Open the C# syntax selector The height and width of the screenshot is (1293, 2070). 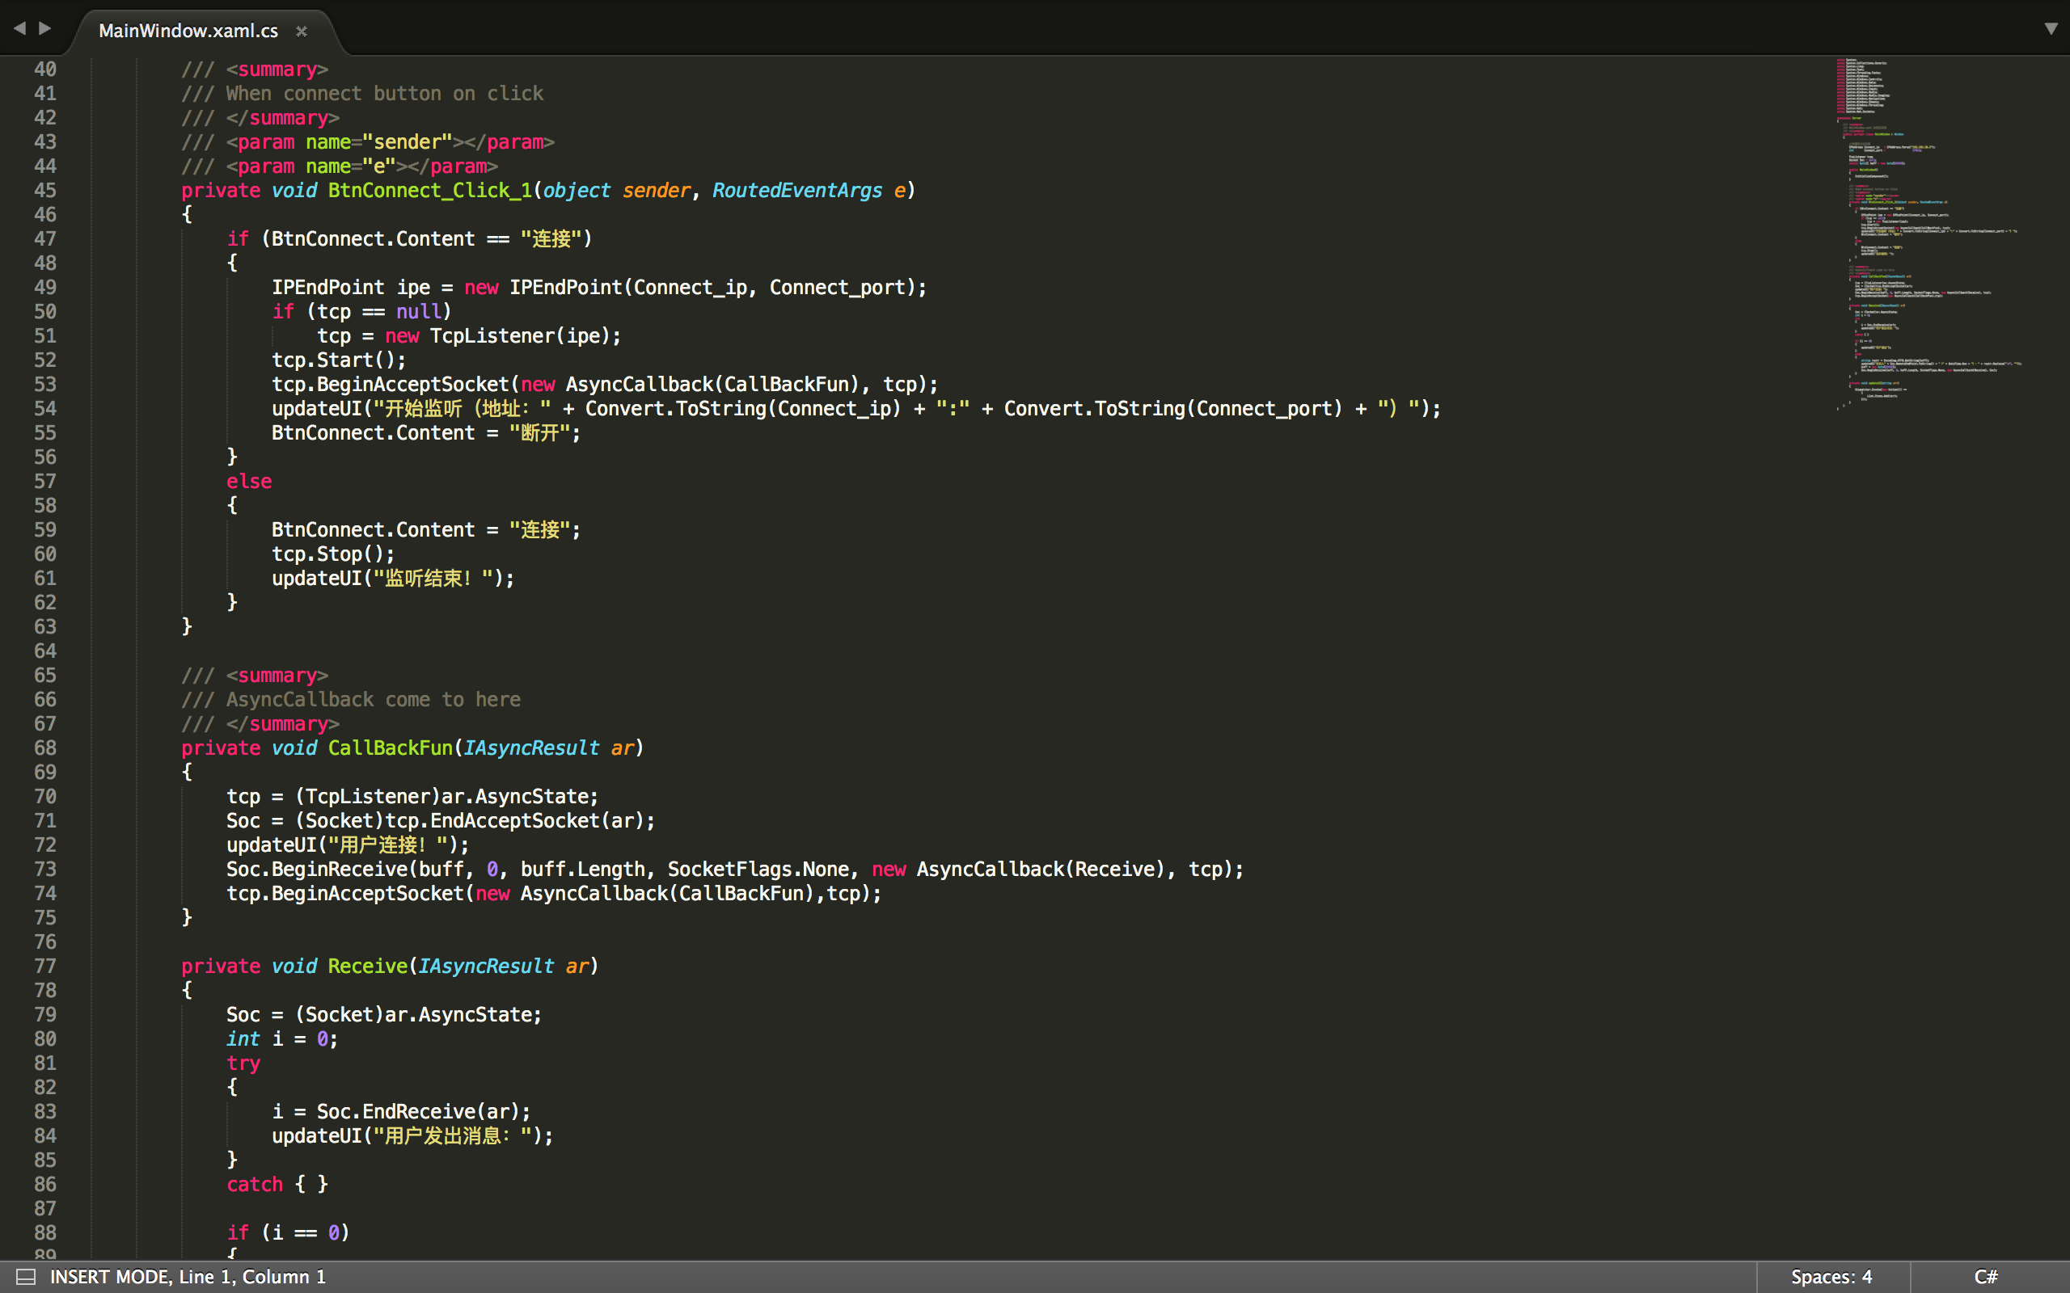[x=1985, y=1277]
